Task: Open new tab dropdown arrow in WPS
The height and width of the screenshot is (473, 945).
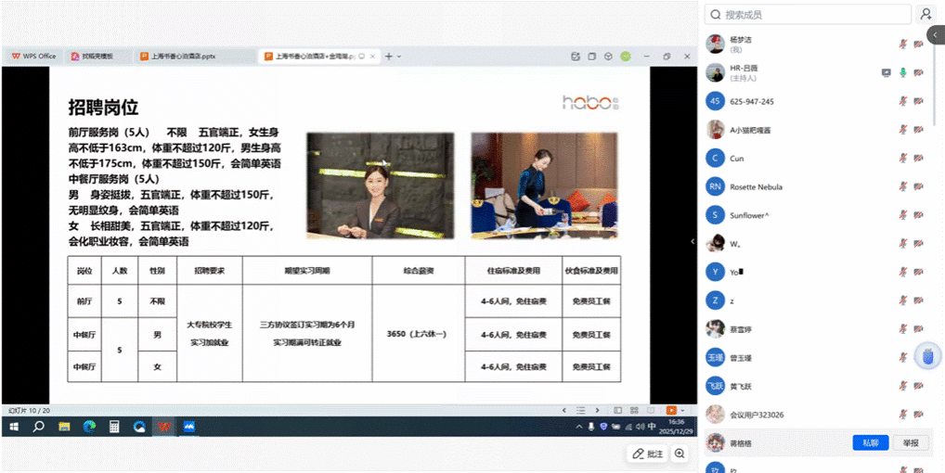Action: pos(399,56)
